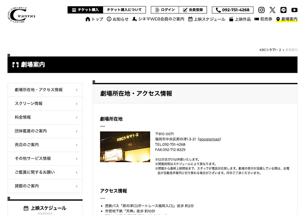The image size is (305, 215).
Task: Click the KBCシネマ theater photo
Action: pyautogui.click(x=125, y=146)
